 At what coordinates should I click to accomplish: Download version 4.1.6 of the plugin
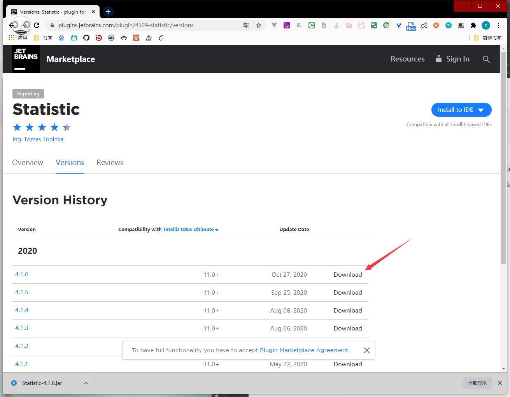[347, 275]
